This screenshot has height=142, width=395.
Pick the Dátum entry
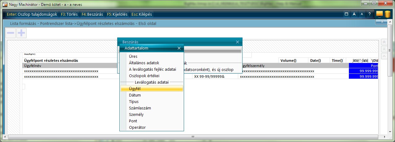tap(152, 95)
